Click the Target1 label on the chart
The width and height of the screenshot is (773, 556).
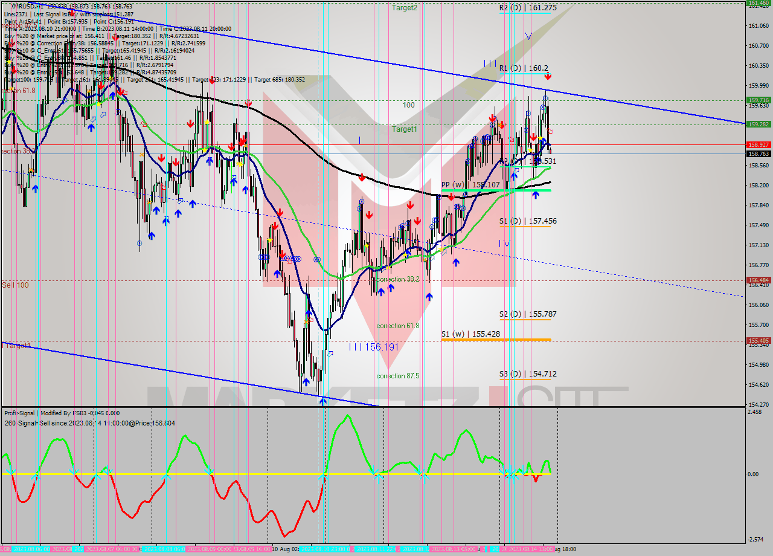tap(404, 129)
